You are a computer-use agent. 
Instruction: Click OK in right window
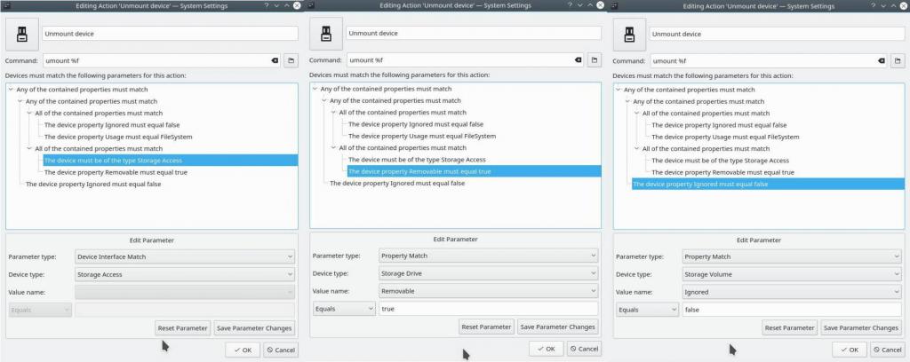(850, 350)
